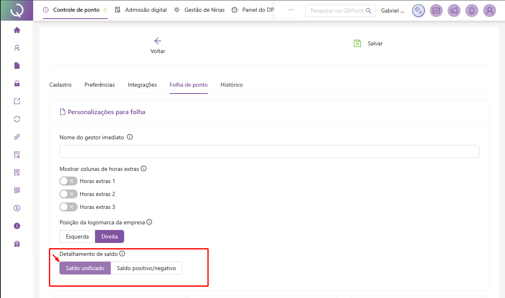
Task: Open the user profile avatar icon
Action: click(x=490, y=11)
